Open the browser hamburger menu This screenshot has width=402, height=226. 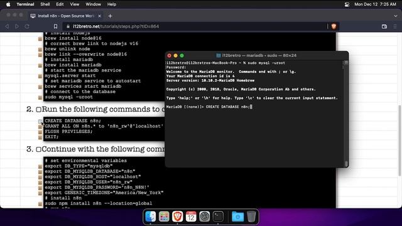[395, 26]
